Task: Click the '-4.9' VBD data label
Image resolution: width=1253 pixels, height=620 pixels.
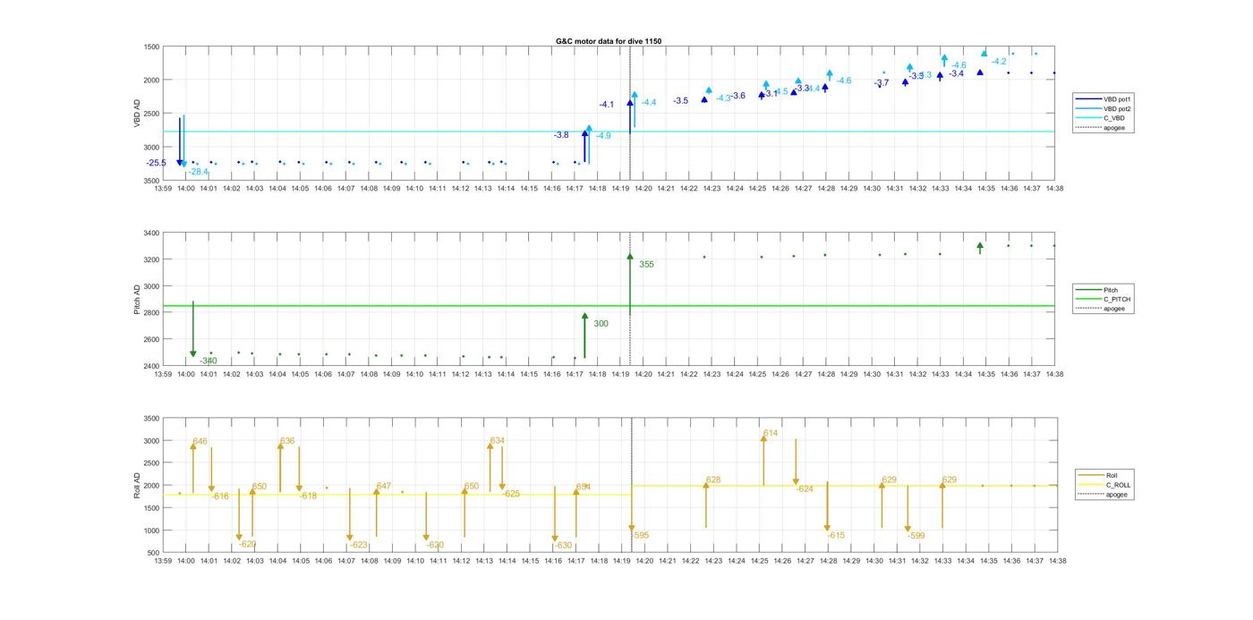Action: pyautogui.click(x=603, y=136)
